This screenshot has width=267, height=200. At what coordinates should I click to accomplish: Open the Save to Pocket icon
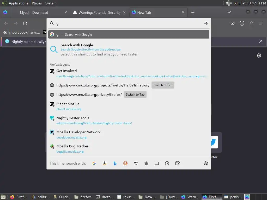click(232, 23)
